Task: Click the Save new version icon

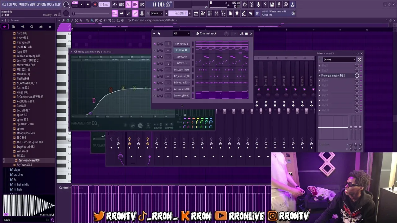Action: point(279,4)
